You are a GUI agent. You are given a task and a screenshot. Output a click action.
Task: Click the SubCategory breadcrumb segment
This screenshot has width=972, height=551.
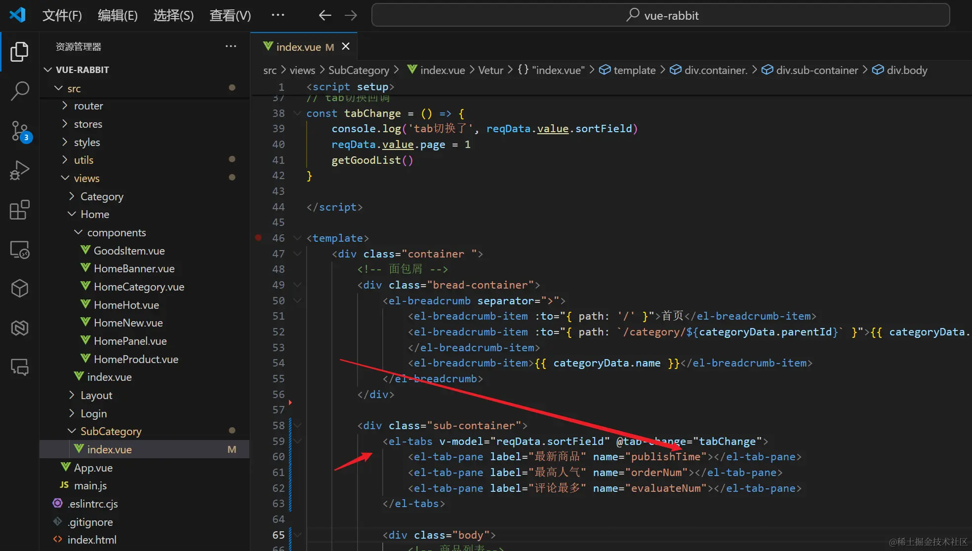coord(359,70)
